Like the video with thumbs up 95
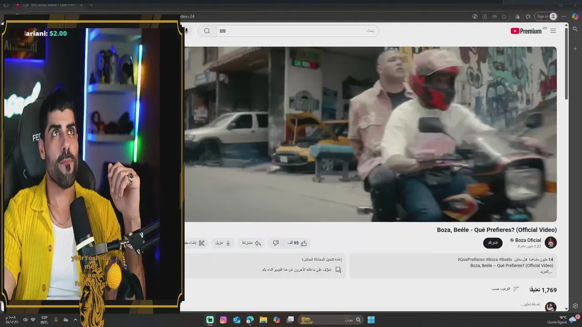 click(297, 243)
